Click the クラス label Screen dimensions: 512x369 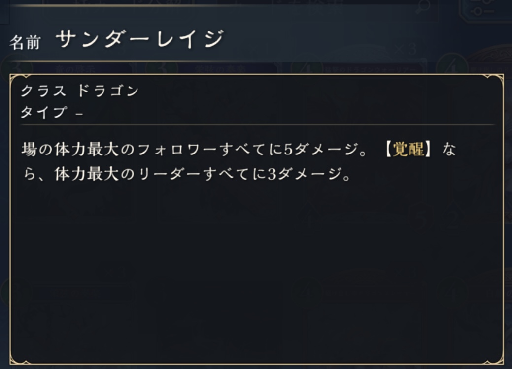44,92
